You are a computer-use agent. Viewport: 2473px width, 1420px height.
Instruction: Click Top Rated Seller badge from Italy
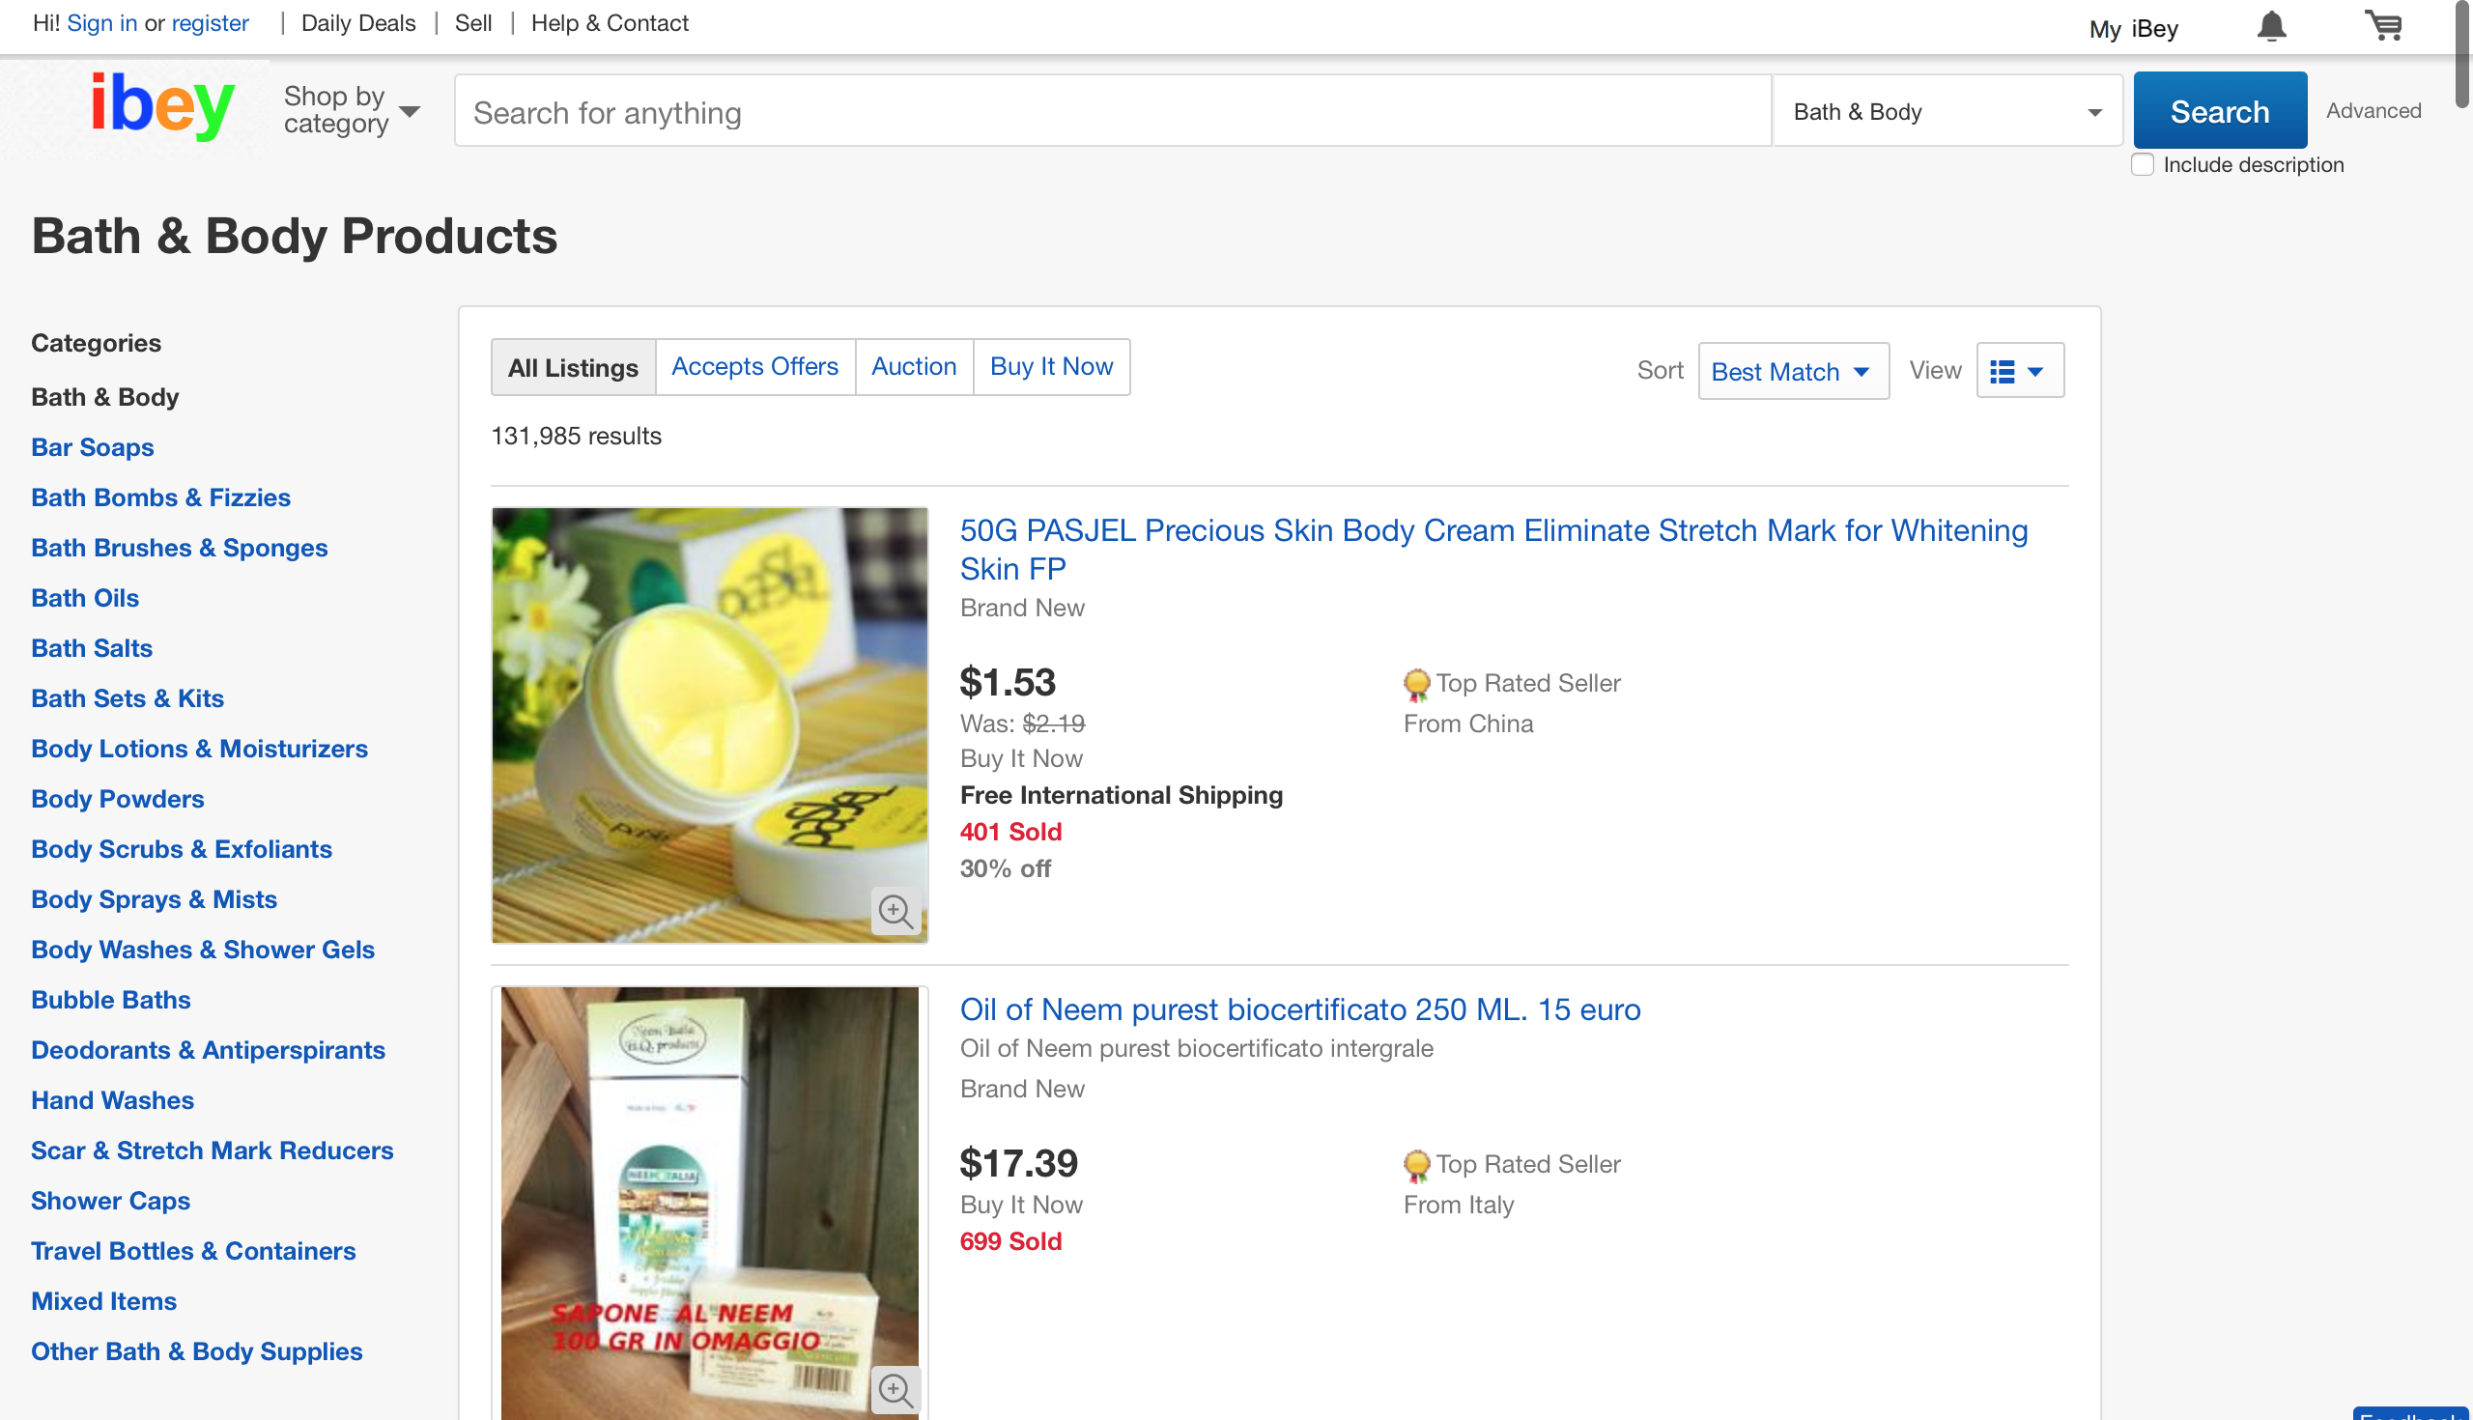pos(1417,1164)
